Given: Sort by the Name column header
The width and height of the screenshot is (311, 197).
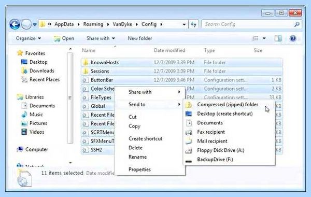Looking at the screenshot, I should point(89,51).
